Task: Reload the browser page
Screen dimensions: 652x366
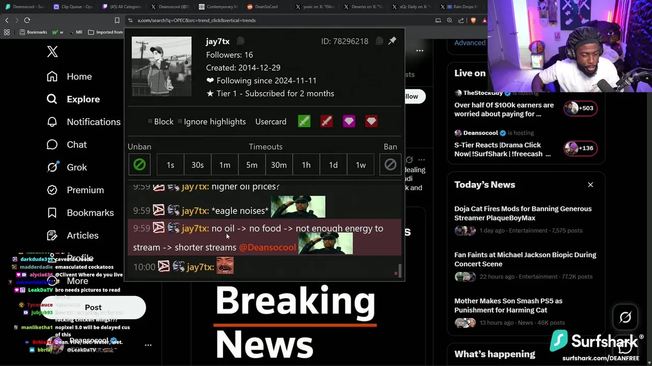Action: point(27,20)
